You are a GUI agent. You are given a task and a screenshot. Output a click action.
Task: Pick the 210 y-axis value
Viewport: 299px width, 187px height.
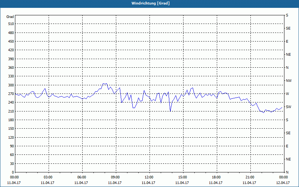[x=11, y=111]
